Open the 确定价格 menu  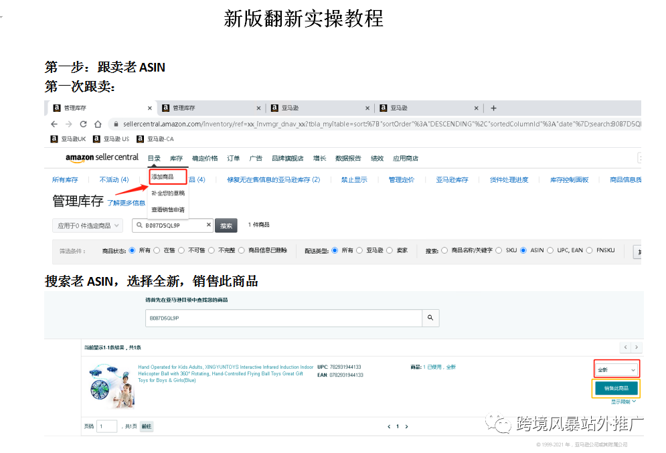coord(205,159)
